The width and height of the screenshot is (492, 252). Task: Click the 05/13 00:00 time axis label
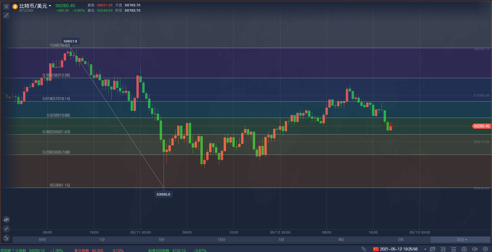click(420, 232)
